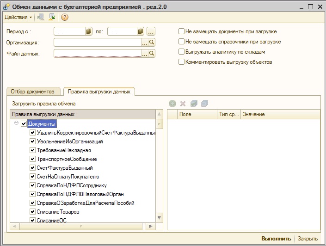Open calendar picker for period start date
This screenshot has height=246, width=326.
click(x=89, y=31)
